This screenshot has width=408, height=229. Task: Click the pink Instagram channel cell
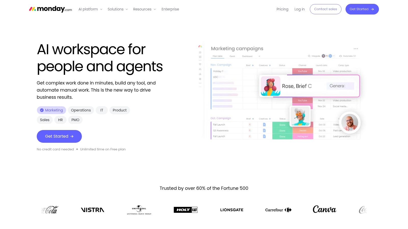click(x=303, y=136)
